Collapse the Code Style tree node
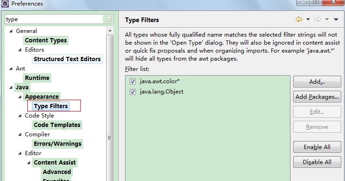Image resolution: width=345 pixels, height=181 pixels. click(20, 116)
